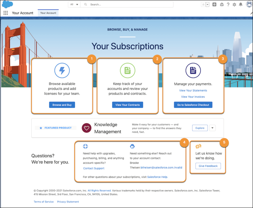Open the App Launcher dots grid
The height and width of the screenshot is (208, 253).
(x=5, y=13)
